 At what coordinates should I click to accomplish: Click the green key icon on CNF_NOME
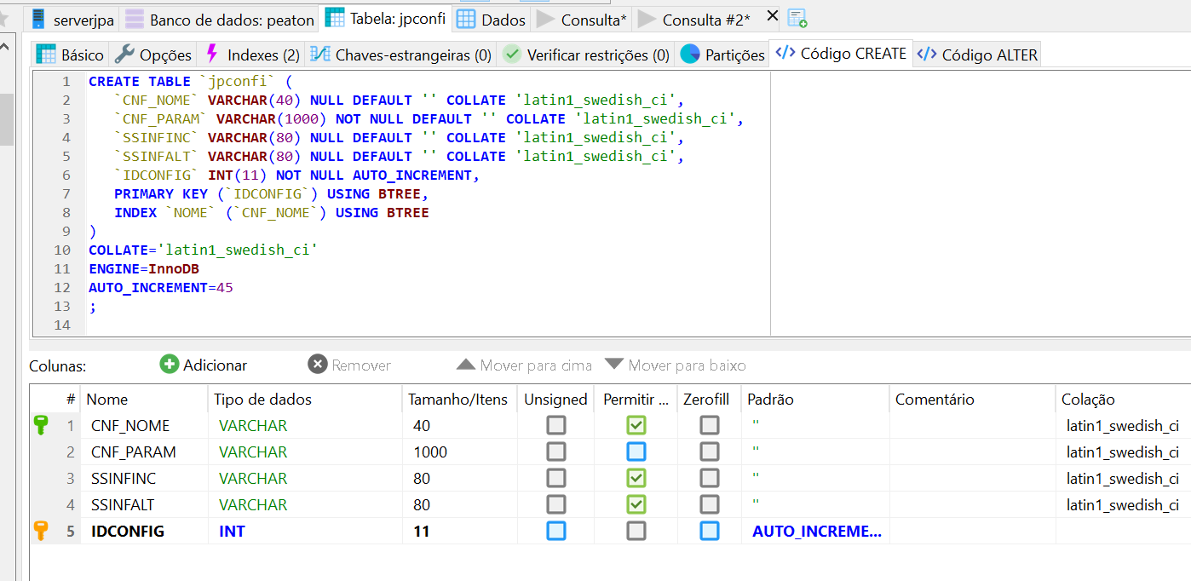coord(41,425)
